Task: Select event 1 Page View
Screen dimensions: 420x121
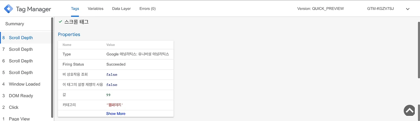Action: tap(26, 118)
